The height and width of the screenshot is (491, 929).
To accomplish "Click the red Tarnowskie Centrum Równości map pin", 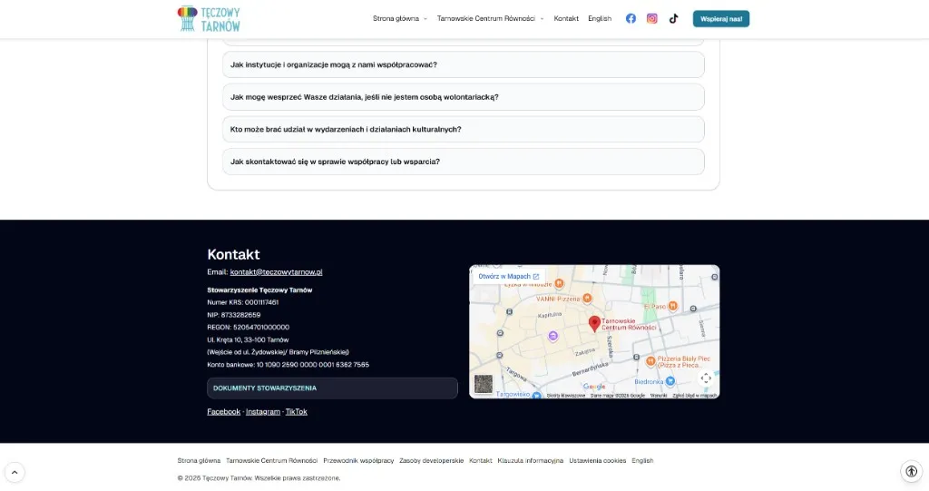I will click(594, 324).
